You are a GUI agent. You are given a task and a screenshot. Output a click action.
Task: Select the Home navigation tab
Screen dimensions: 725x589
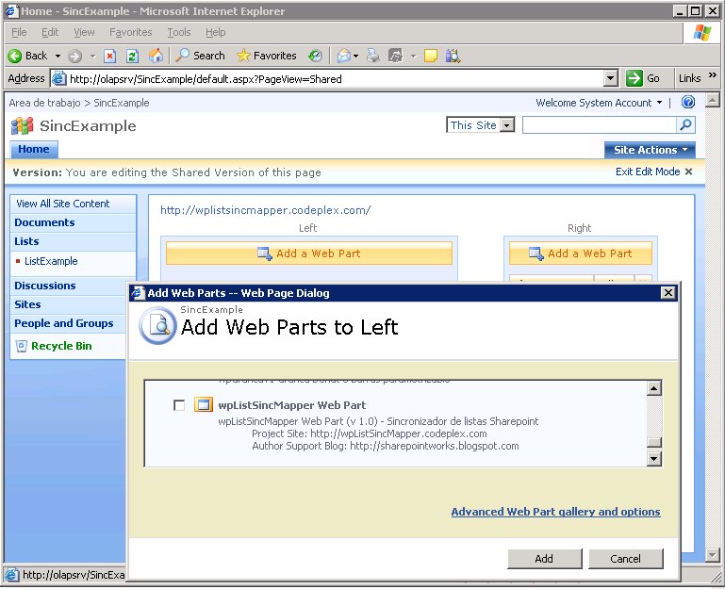coord(34,149)
